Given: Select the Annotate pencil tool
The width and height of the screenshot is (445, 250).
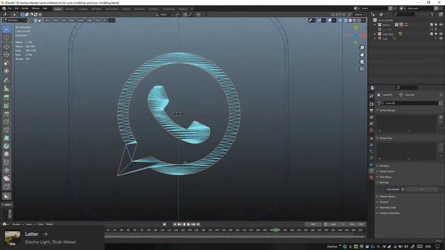Looking at the screenshot, I should pyautogui.click(x=6, y=81).
